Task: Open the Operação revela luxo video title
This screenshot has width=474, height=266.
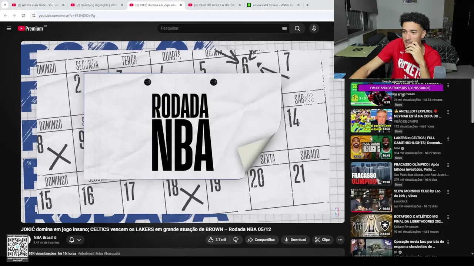Action: coord(418,244)
